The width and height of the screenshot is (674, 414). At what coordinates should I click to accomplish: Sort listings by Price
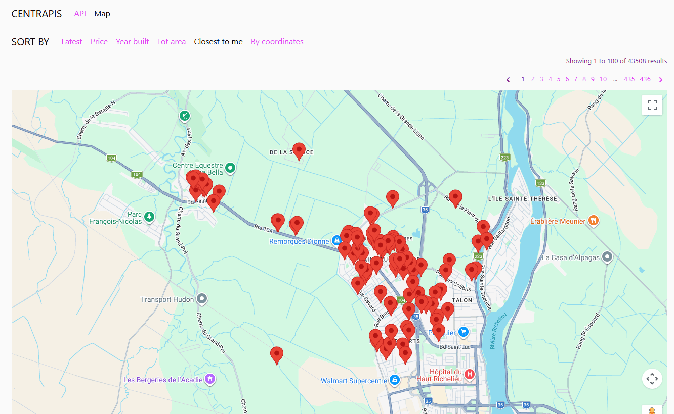99,42
